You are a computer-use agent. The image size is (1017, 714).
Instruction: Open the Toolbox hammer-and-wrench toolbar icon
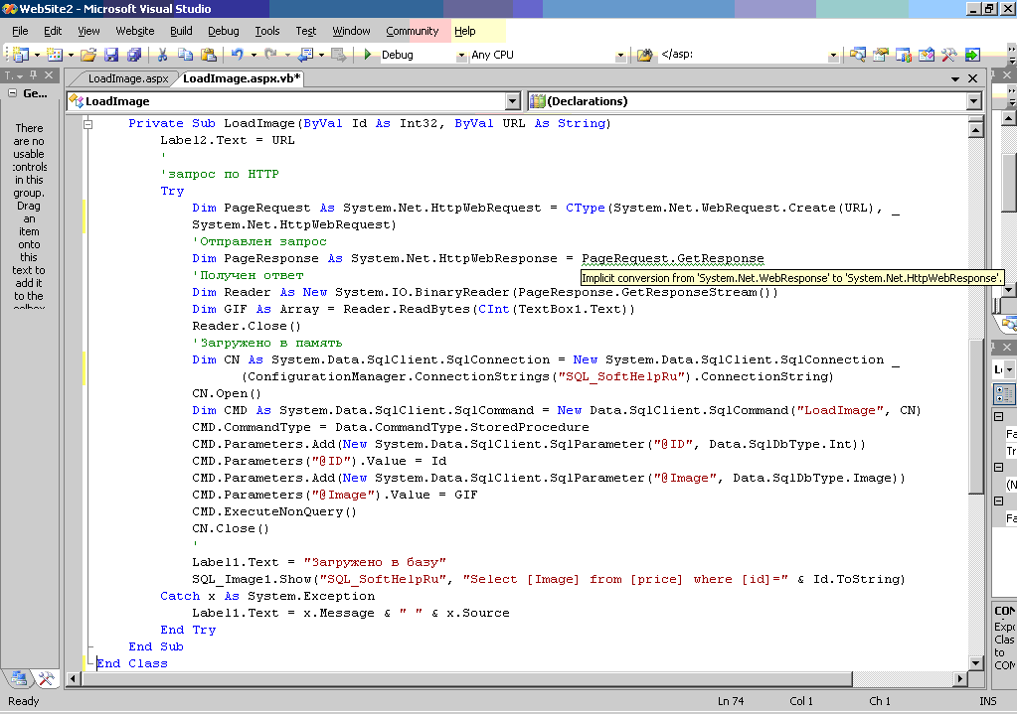[948, 55]
